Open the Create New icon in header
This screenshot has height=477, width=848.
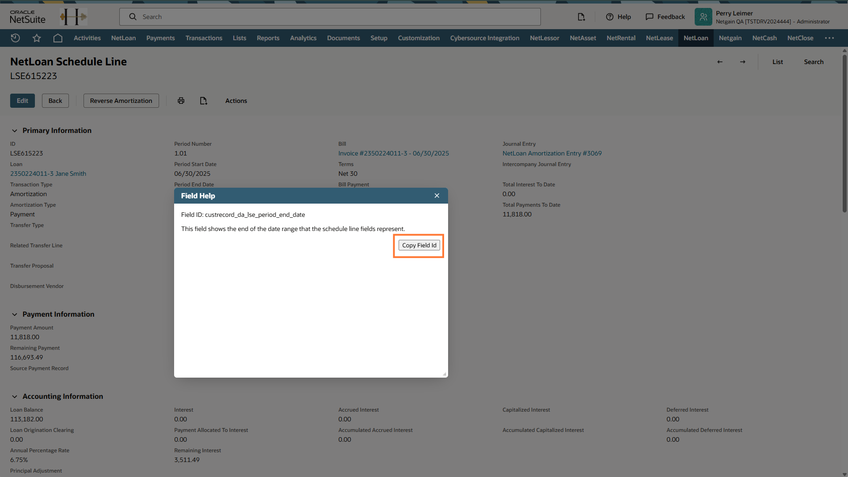pos(581,17)
